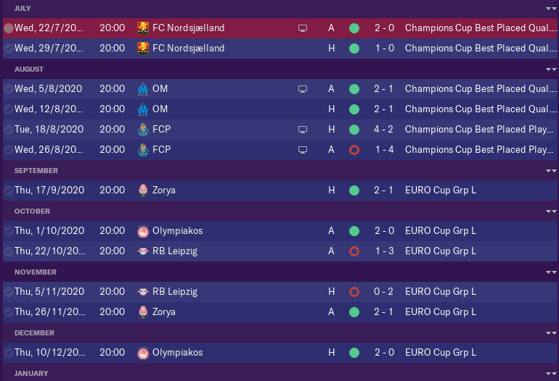Tick the select circle for 26/11 Zorya fixture
This screenshot has width=559, height=381.
pyautogui.click(x=8, y=312)
